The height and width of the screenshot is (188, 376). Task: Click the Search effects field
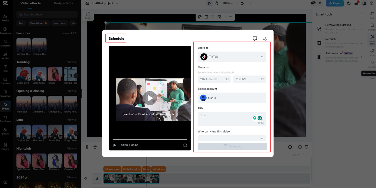pos(47,14)
